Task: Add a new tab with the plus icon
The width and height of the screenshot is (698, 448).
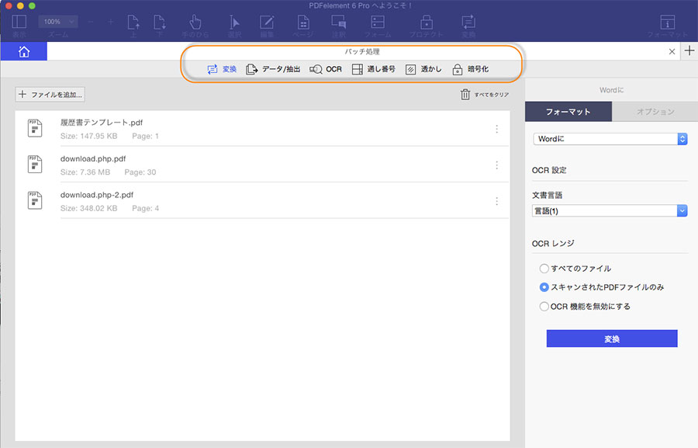Action: [689, 50]
